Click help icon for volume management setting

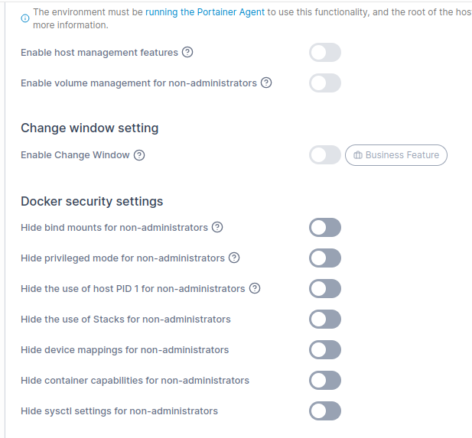click(266, 83)
